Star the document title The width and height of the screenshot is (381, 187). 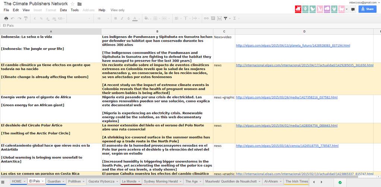tap(72, 4)
